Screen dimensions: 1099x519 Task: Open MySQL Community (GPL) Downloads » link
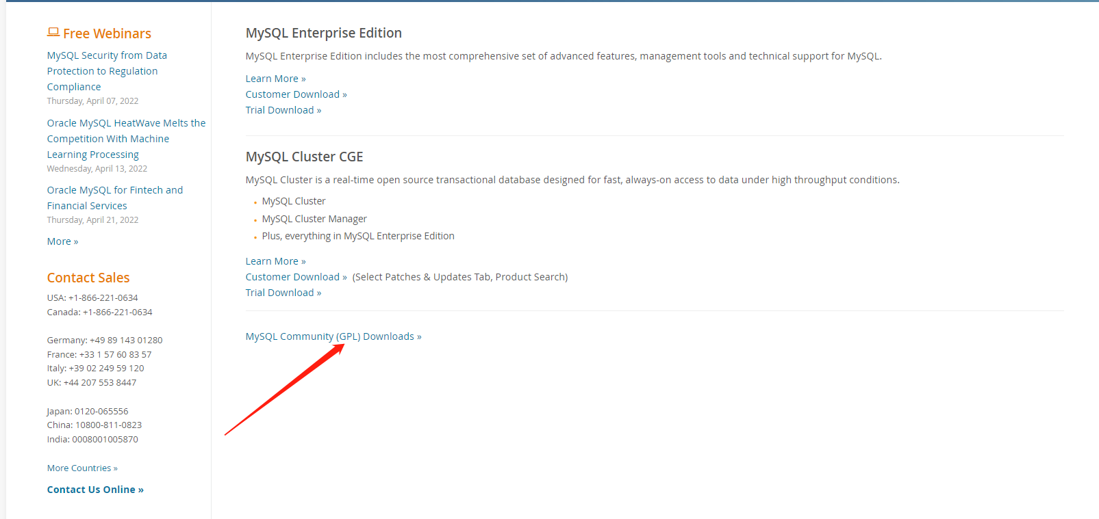click(x=333, y=336)
